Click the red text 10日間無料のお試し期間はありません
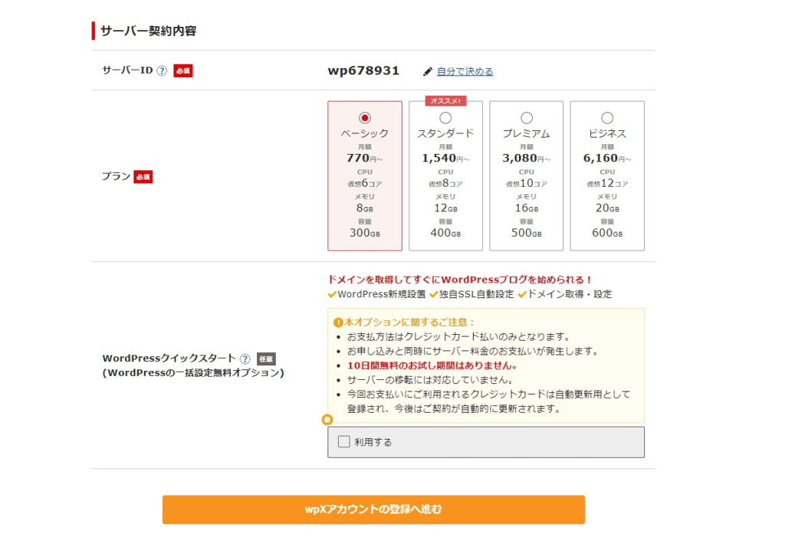This screenshot has width=785, height=547. [432, 366]
